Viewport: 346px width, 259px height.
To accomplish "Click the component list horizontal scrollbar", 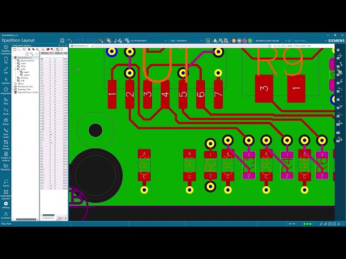I will [x=49, y=215].
